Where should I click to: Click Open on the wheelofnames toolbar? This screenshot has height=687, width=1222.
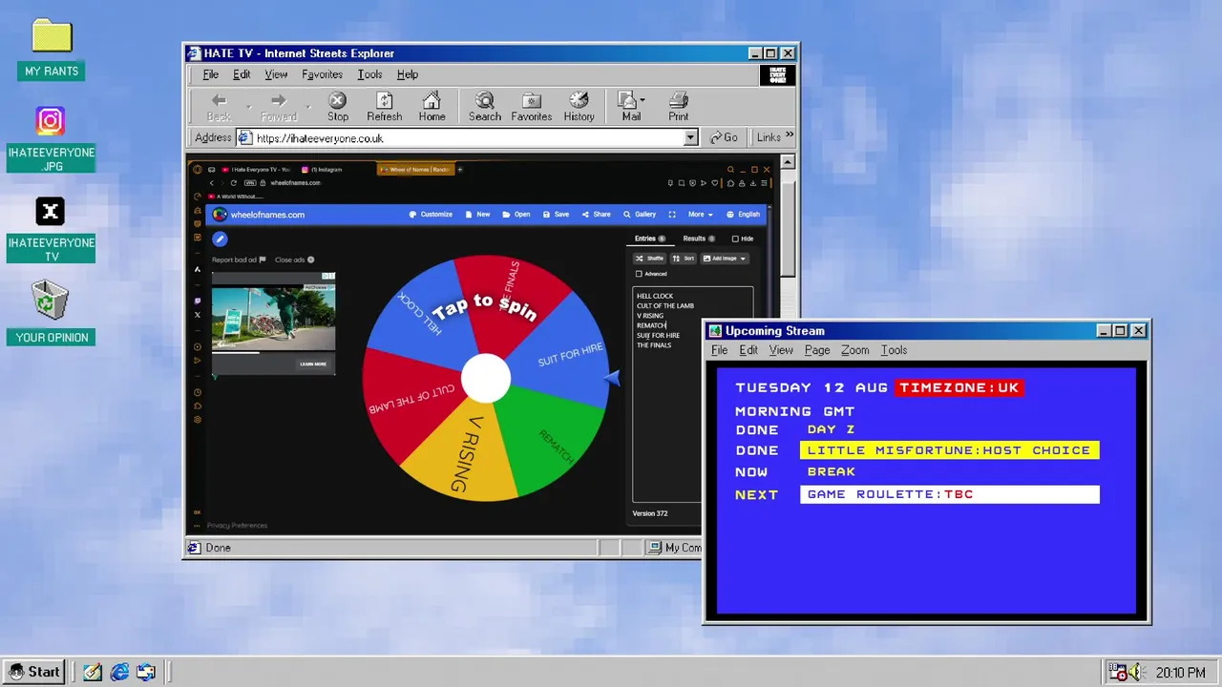[516, 215]
